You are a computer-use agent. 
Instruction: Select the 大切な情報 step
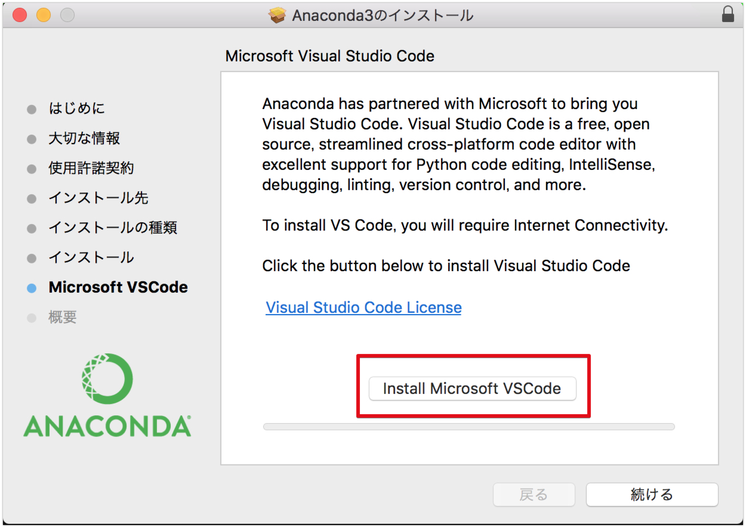tap(84, 138)
